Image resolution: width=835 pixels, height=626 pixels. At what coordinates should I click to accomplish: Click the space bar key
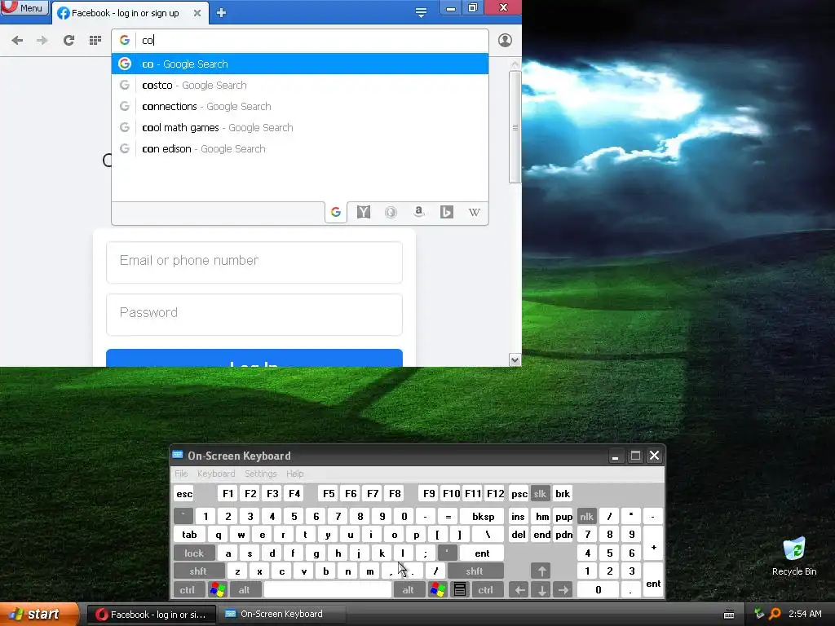(328, 590)
